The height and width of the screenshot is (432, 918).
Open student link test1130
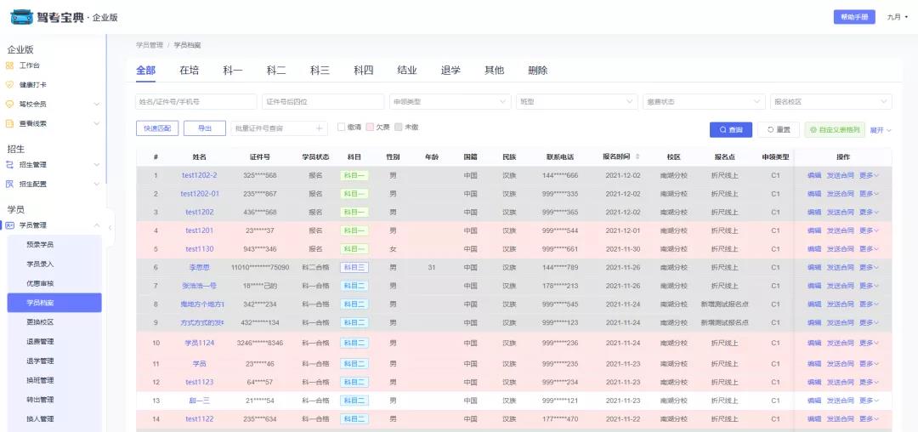[200, 249]
